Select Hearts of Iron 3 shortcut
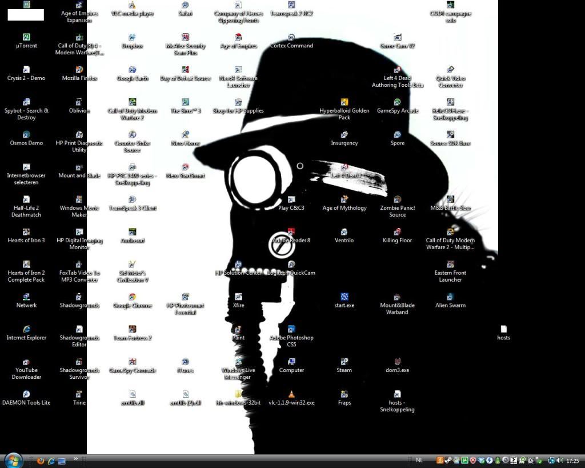The height and width of the screenshot is (468, 585). pos(26,236)
